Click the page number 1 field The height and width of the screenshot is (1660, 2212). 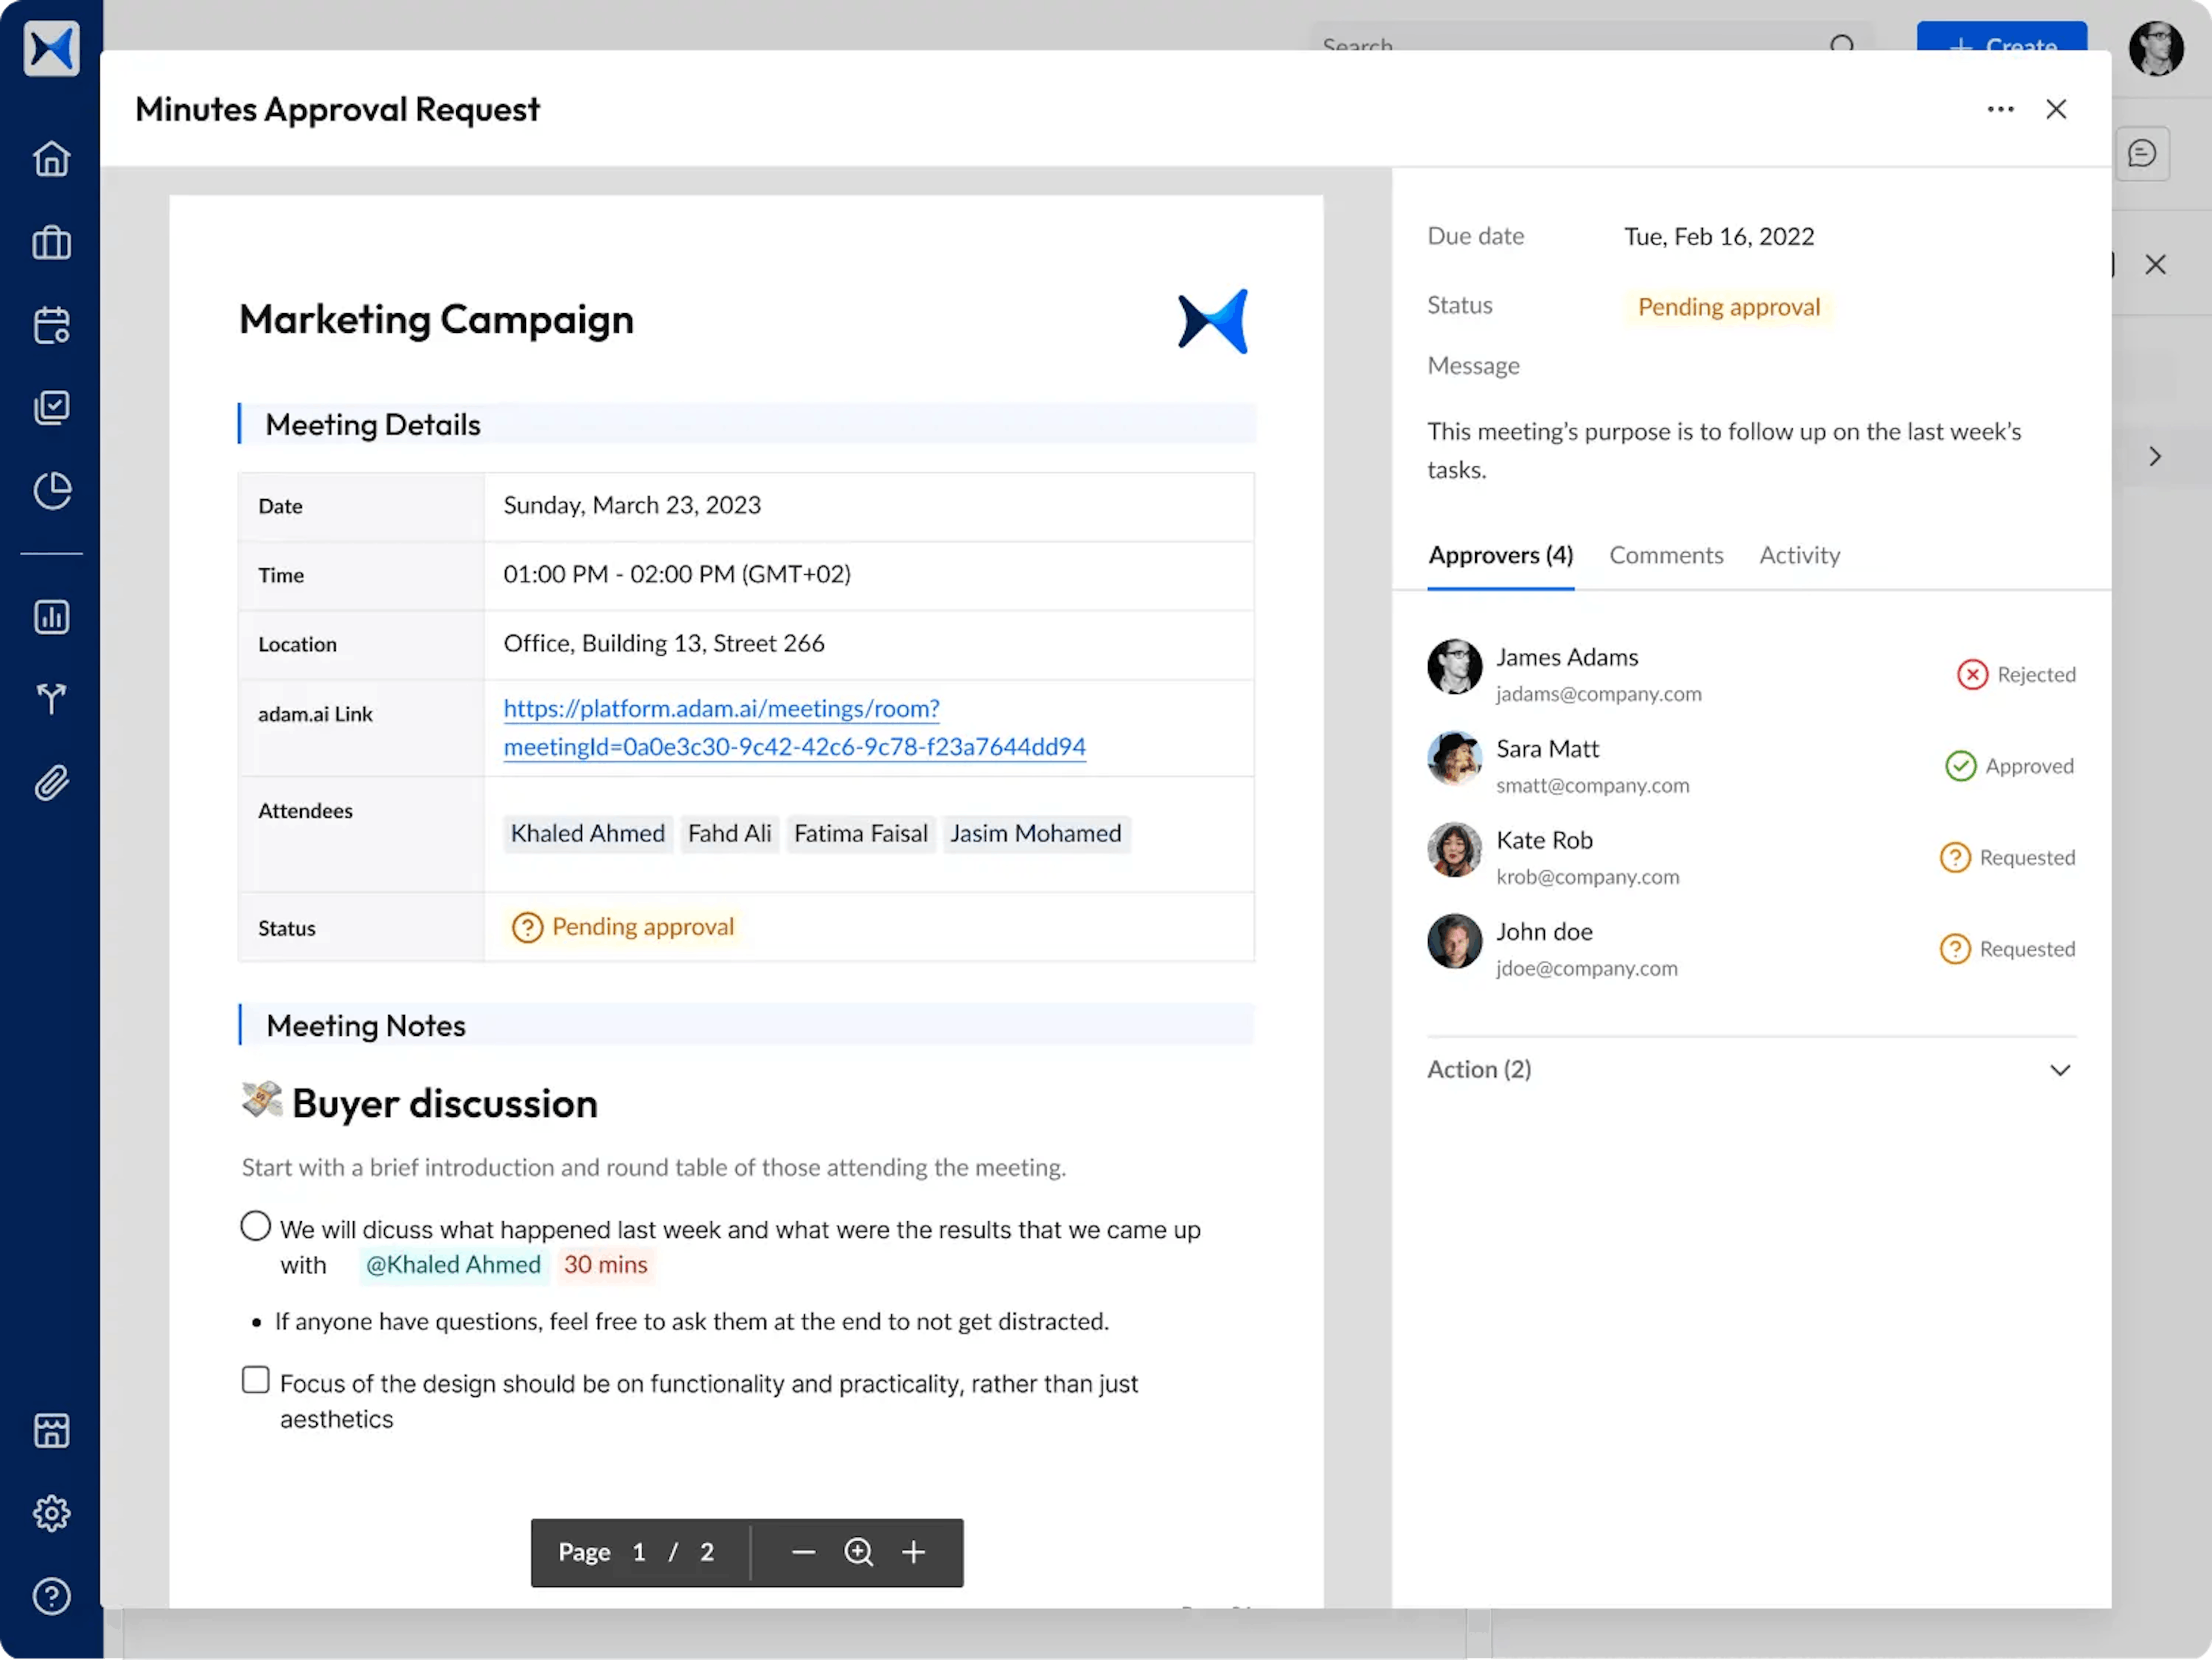(639, 1552)
